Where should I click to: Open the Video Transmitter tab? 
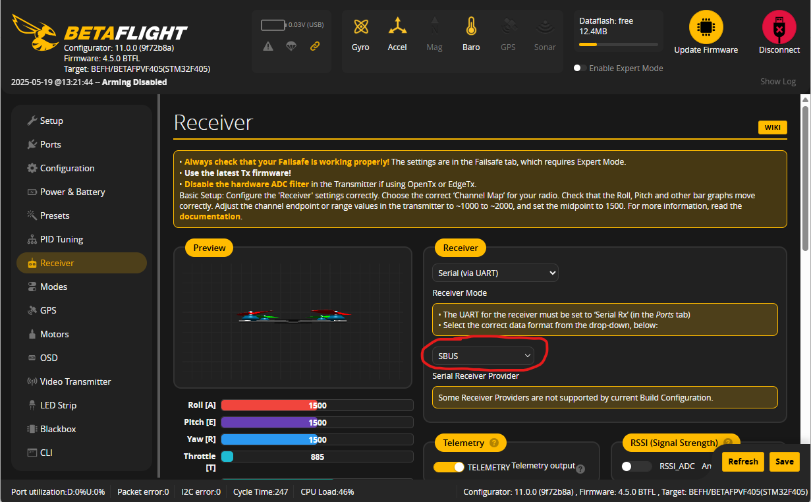pyautogui.click(x=82, y=381)
